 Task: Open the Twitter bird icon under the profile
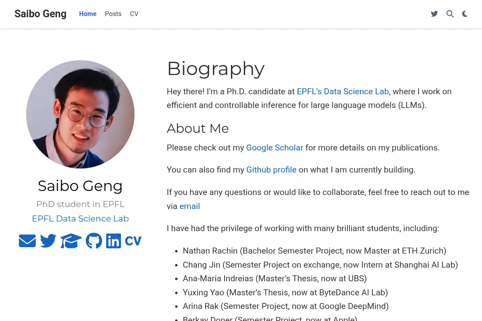click(x=48, y=241)
